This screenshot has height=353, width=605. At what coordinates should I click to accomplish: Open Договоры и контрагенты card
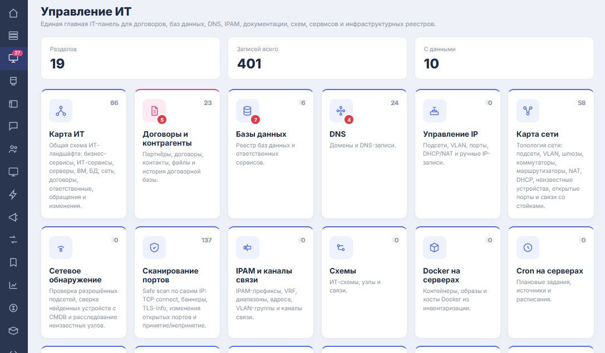pyautogui.click(x=177, y=154)
